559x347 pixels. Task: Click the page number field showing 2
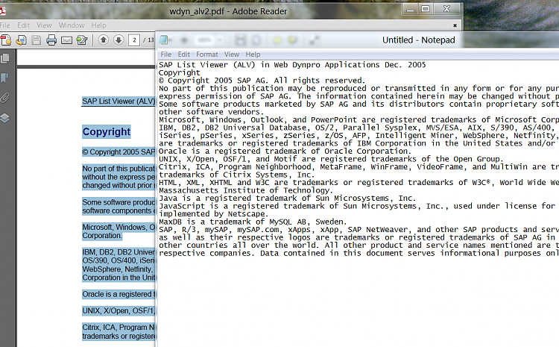click(134, 40)
